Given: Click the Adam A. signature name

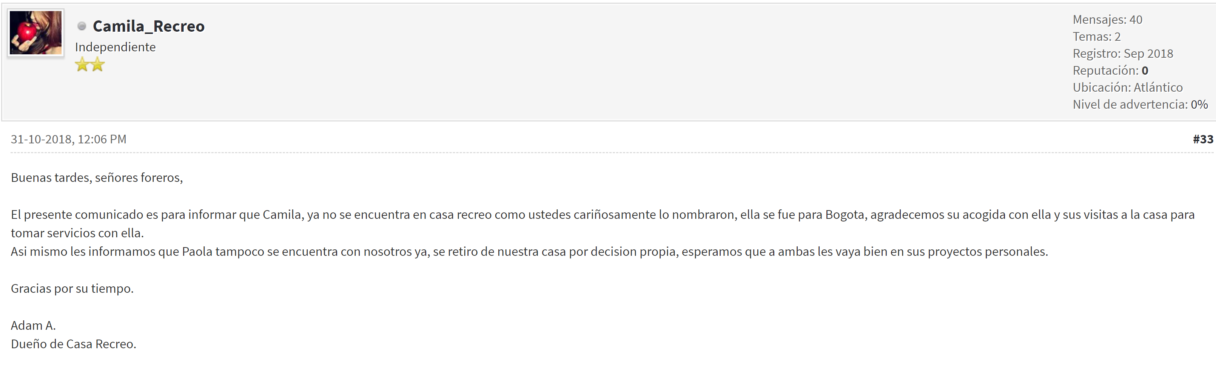Looking at the screenshot, I should click(x=33, y=326).
